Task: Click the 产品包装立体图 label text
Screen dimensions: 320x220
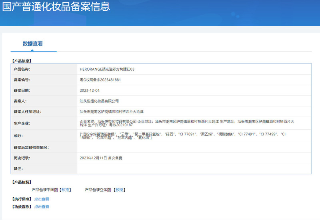Action: pyautogui.click(x=98, y=190)
